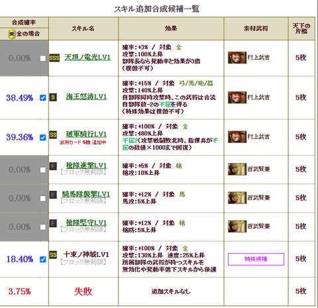Click the effect text of 槍隊堅守LV1

coord(154,227)
